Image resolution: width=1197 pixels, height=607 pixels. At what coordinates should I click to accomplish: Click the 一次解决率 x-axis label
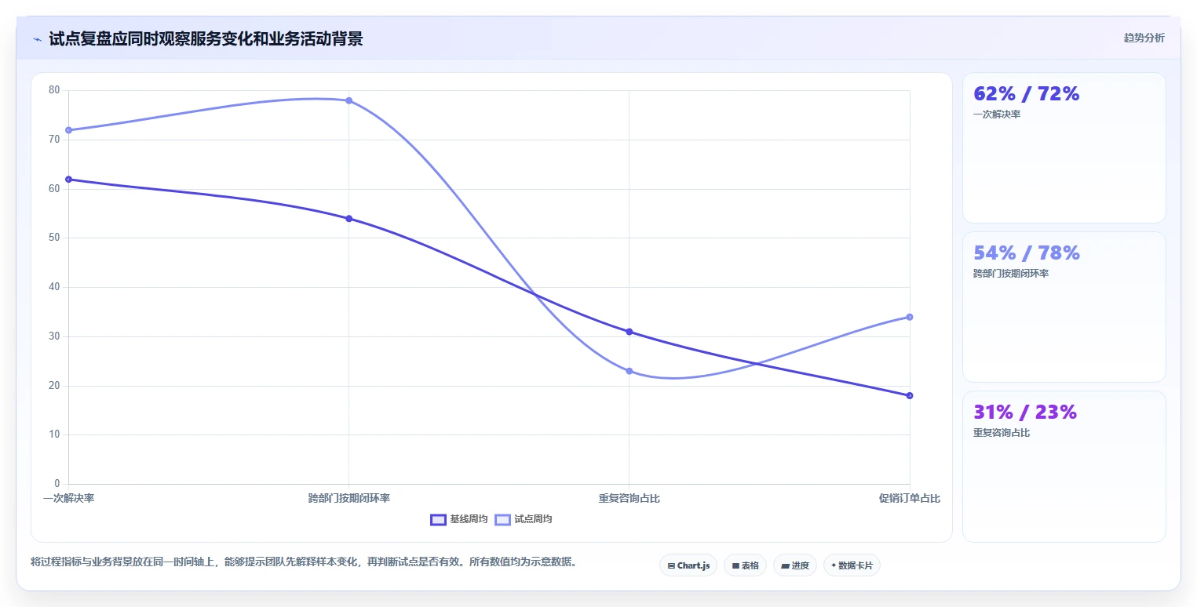[x=68, y=498]
